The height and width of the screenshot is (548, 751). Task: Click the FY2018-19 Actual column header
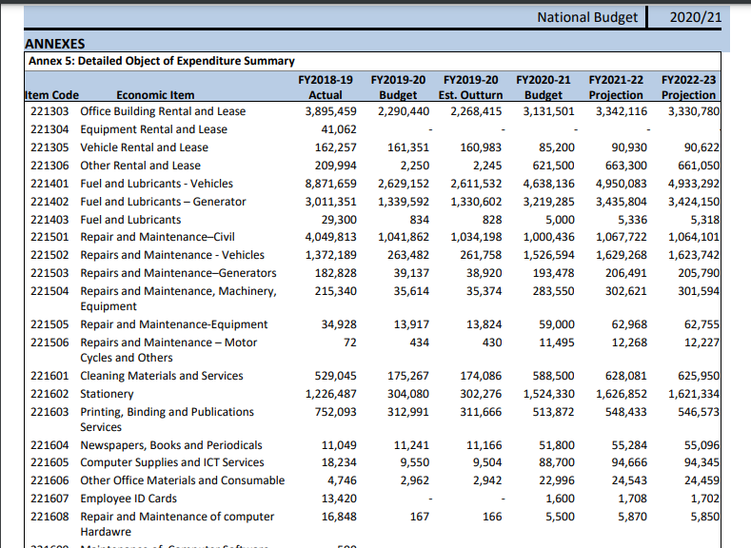pyautogui.click(x=326, y=88)
